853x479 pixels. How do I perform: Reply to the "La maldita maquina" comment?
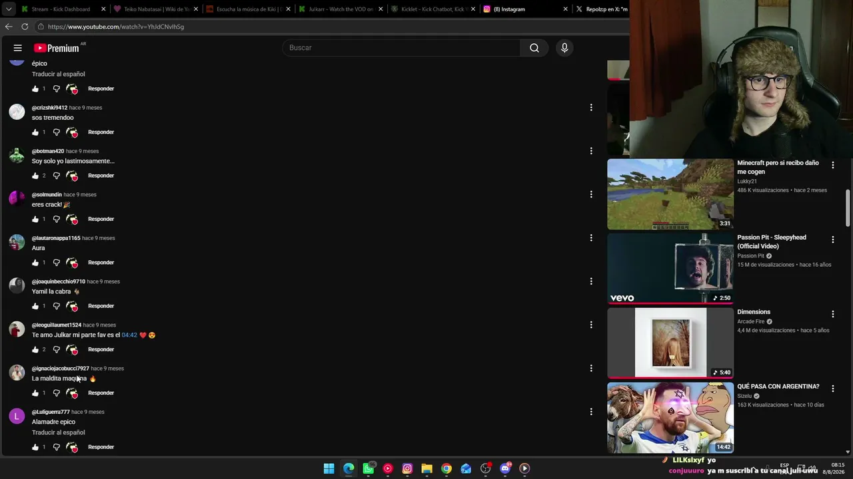(101, 393)
